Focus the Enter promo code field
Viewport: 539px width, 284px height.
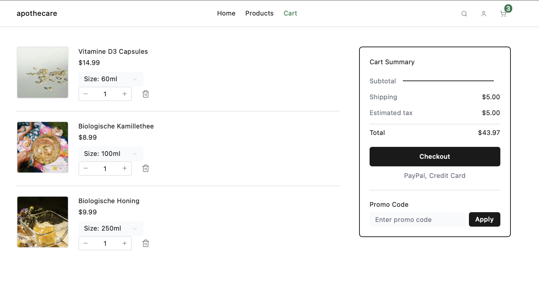tap(418, 219)
